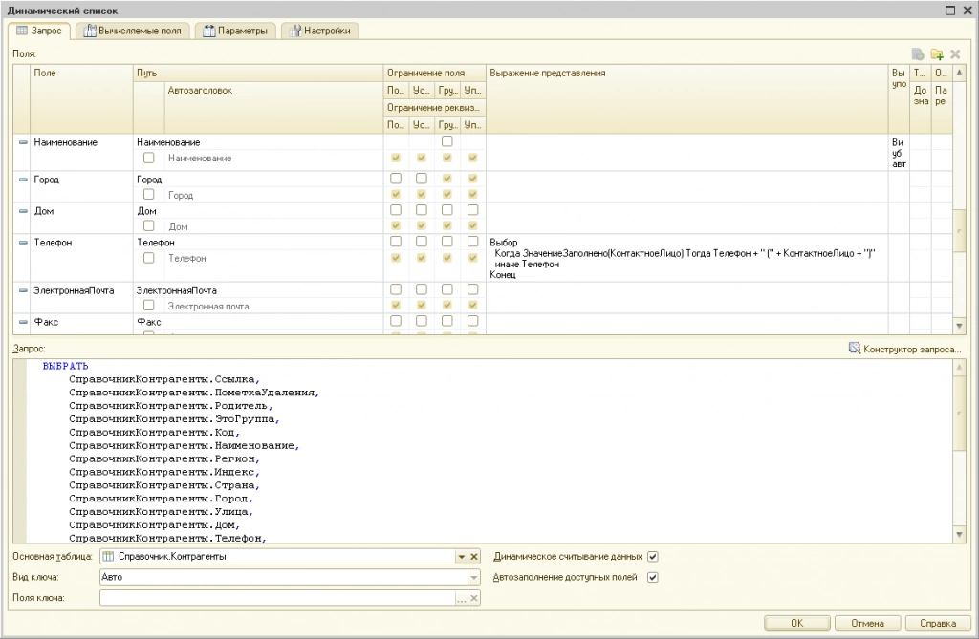Image resolution: width=979 pixels, height=639 pixels.
Task: Clear the Основная таблица field with X
Action: 473,557
